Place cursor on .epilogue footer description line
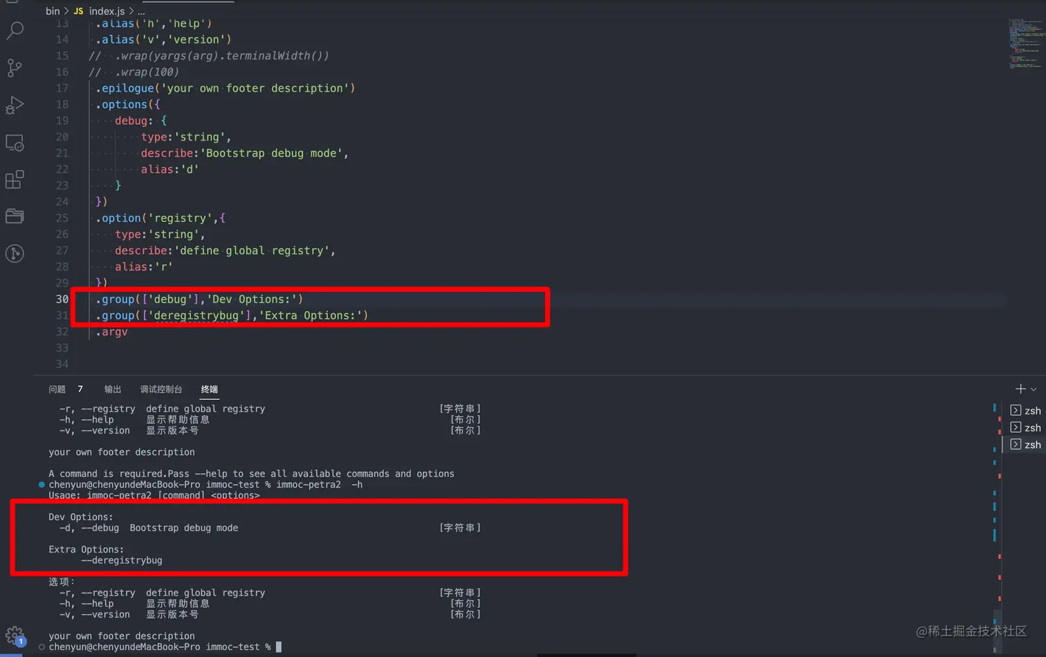The width and height of the screenshot is (1046, 657). point(225,88)
